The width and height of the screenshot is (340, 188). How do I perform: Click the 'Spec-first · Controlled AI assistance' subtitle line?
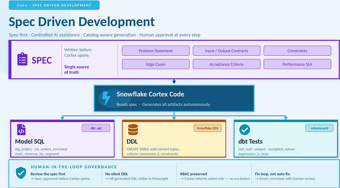click(105, 35)
